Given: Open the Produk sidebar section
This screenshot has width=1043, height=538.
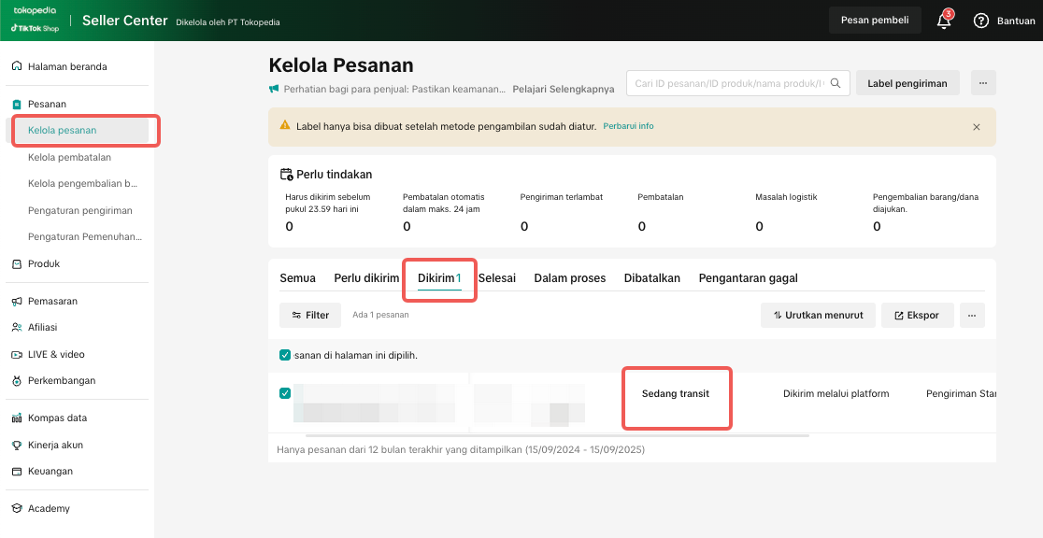Looking at the screenshot, I should pyautogui.click(x=44, y=263).
